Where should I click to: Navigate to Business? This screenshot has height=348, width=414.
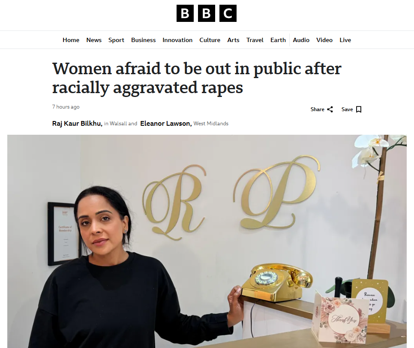144,40
